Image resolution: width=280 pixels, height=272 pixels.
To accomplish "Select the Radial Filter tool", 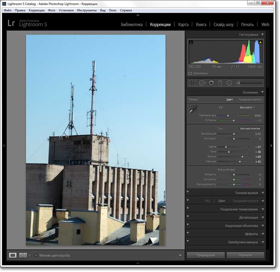I will pos(229,83).
